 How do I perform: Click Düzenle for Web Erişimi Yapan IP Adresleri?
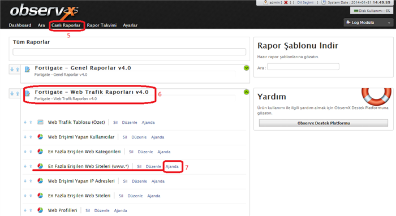139,181
